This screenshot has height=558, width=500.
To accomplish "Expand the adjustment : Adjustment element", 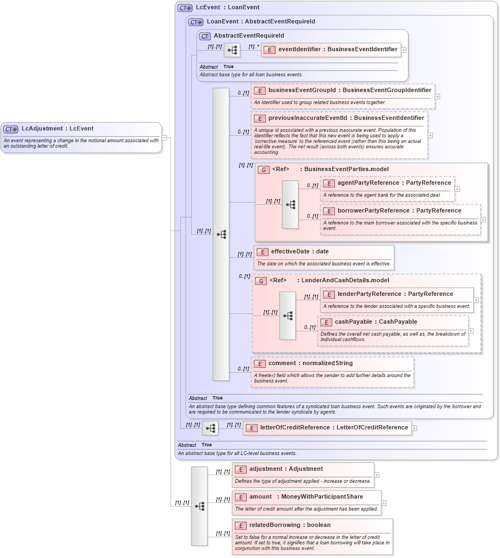I will pos(375,474).
